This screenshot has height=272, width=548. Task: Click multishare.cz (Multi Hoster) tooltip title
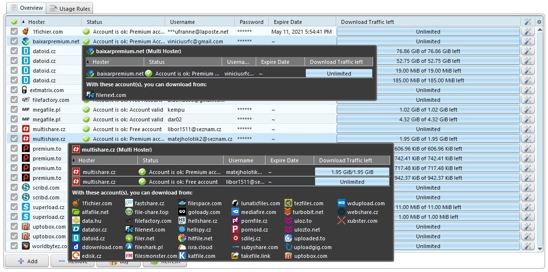(x=116, y=150)
